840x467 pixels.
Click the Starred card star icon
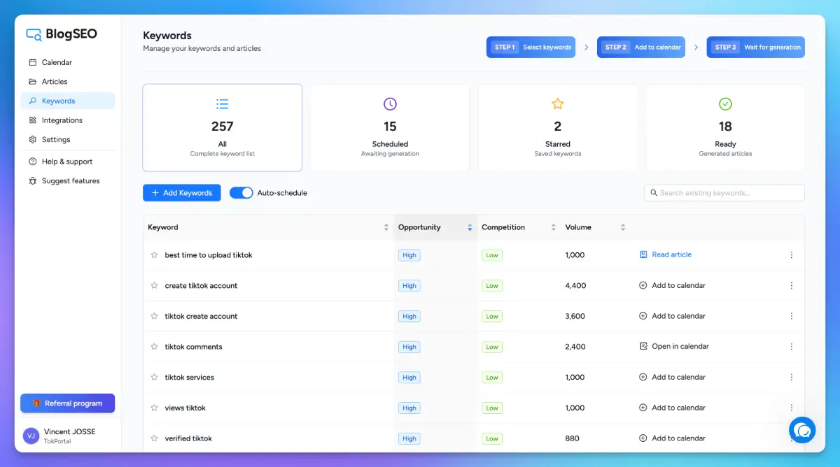(x=557, y=104)
